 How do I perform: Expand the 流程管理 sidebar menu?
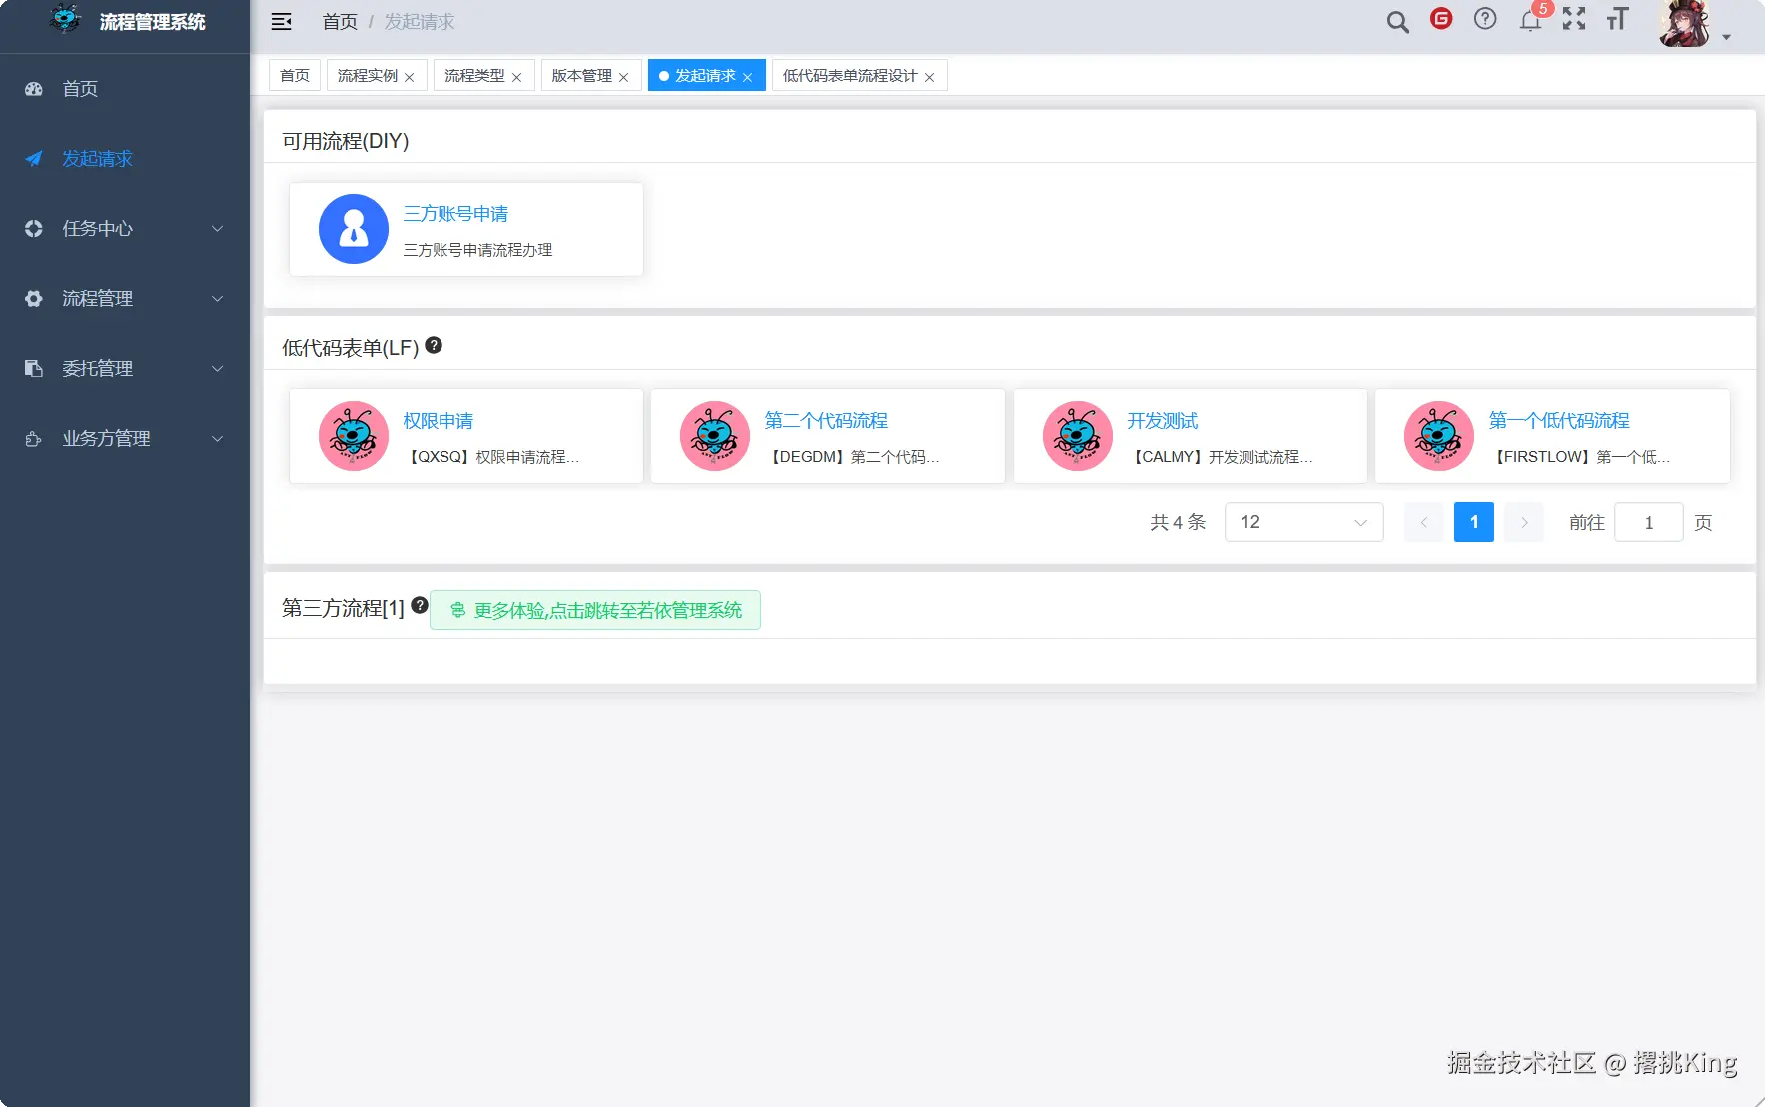tap(125, 299)
